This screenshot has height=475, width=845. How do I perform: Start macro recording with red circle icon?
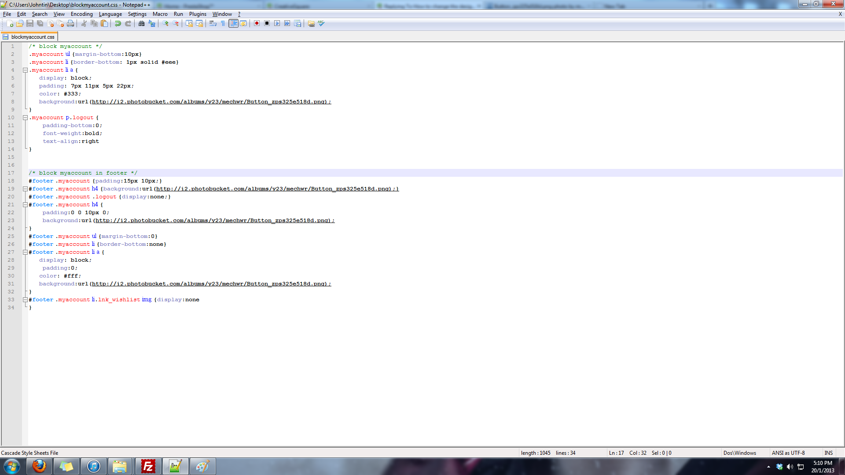[x=257, y=24]
